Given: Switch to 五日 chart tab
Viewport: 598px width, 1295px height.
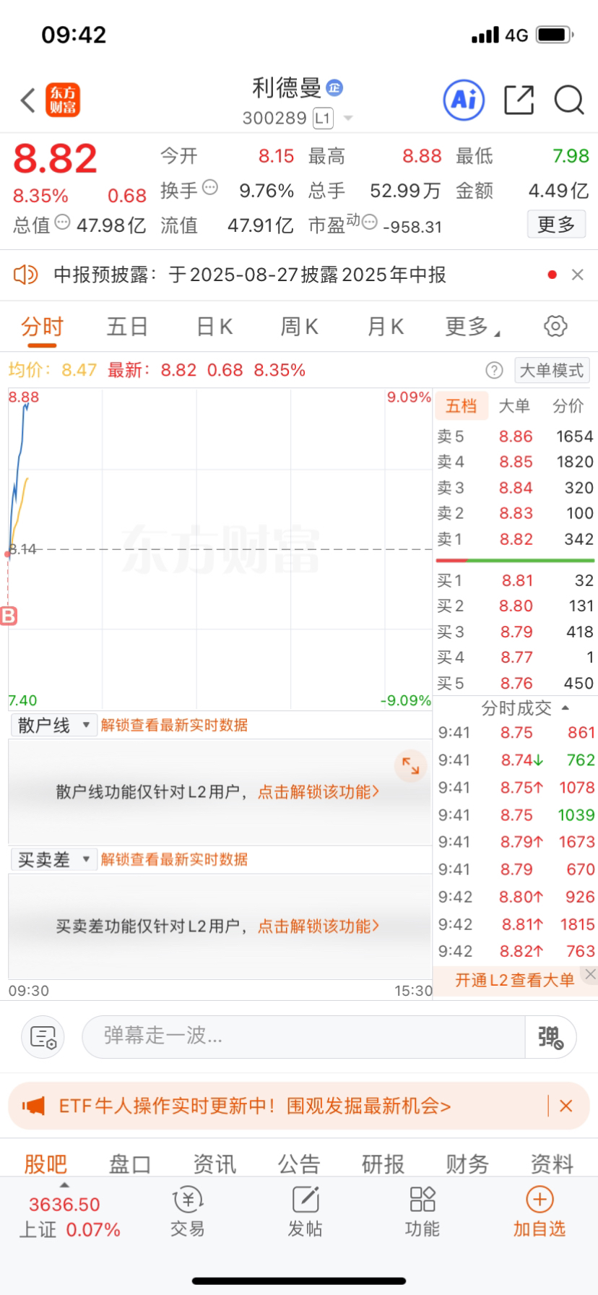Looking at the screenshot, I should [128, 327].
